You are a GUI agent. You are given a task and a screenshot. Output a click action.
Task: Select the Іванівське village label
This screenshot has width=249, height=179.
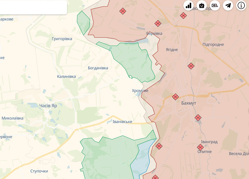(x=122, y=122)
